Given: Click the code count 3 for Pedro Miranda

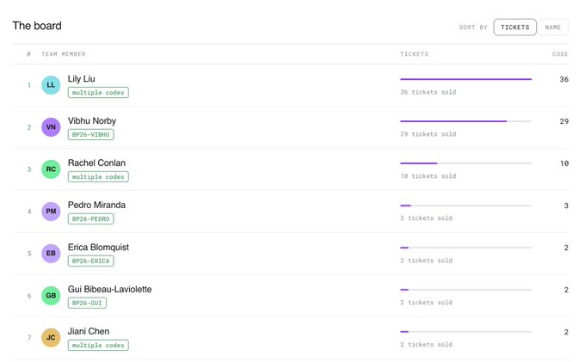Looking at the screenshot, I should pos(566,206).
